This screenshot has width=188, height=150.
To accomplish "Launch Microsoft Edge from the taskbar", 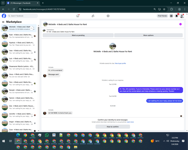I will click(18, 135).
